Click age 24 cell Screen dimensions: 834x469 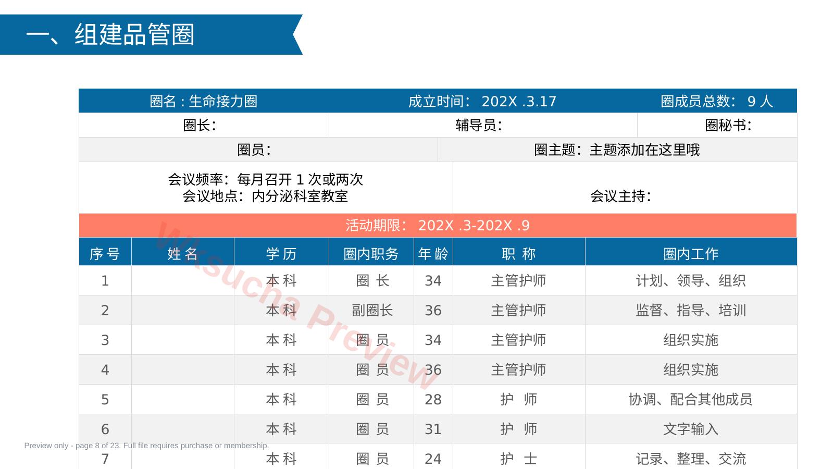pyautogui.click(x=433, y=457)
